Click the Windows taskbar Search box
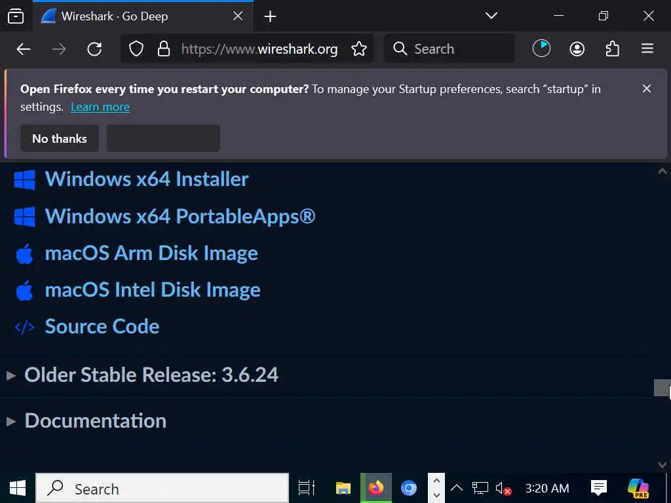Viewport: 671px width, 503px height. click(163, 488)
